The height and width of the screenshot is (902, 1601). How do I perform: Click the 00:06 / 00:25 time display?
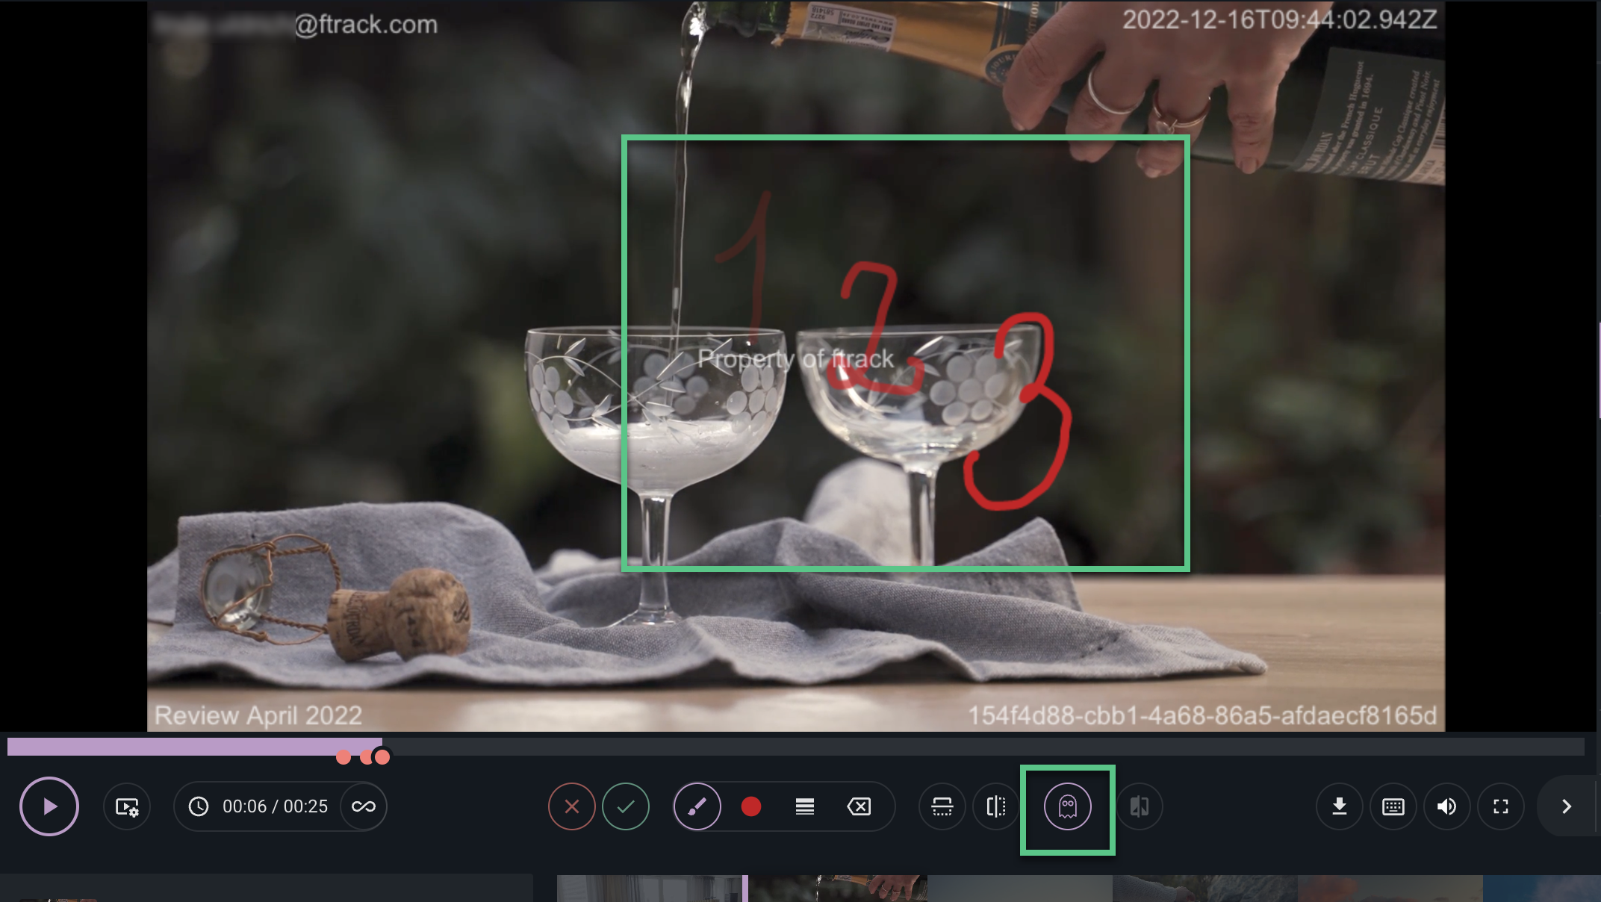[275, 806]
